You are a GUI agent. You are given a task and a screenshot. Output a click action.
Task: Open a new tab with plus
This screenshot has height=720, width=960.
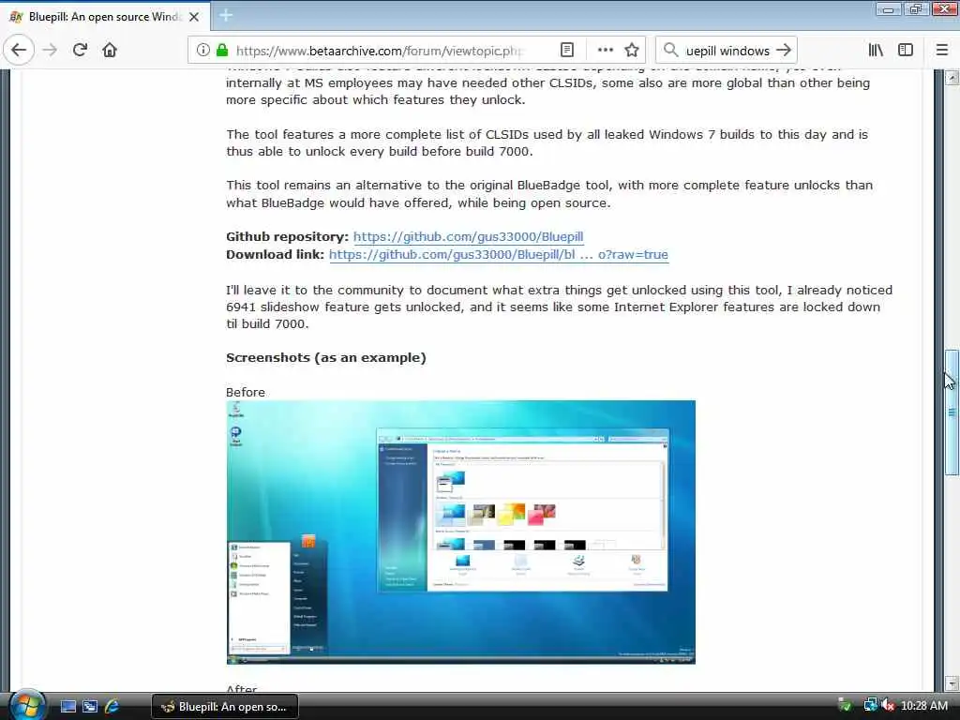pyautogui.click(x=225, y=16)
